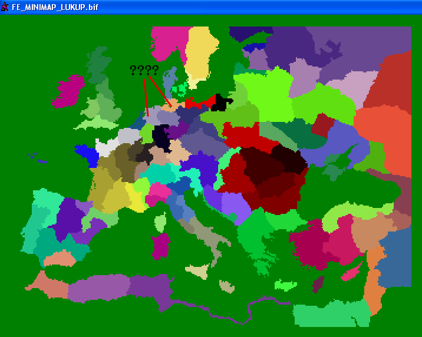Select the pale green Corsica island
The height and width of the screenshot is (337, 422).
click(160, 222)
